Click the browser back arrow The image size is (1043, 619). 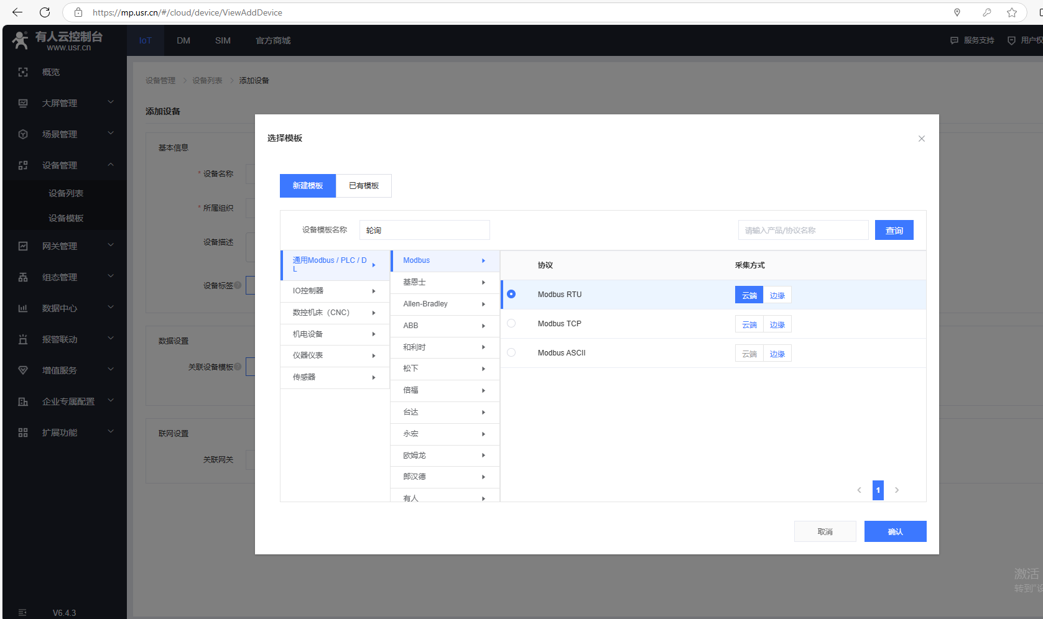(17, 12)
